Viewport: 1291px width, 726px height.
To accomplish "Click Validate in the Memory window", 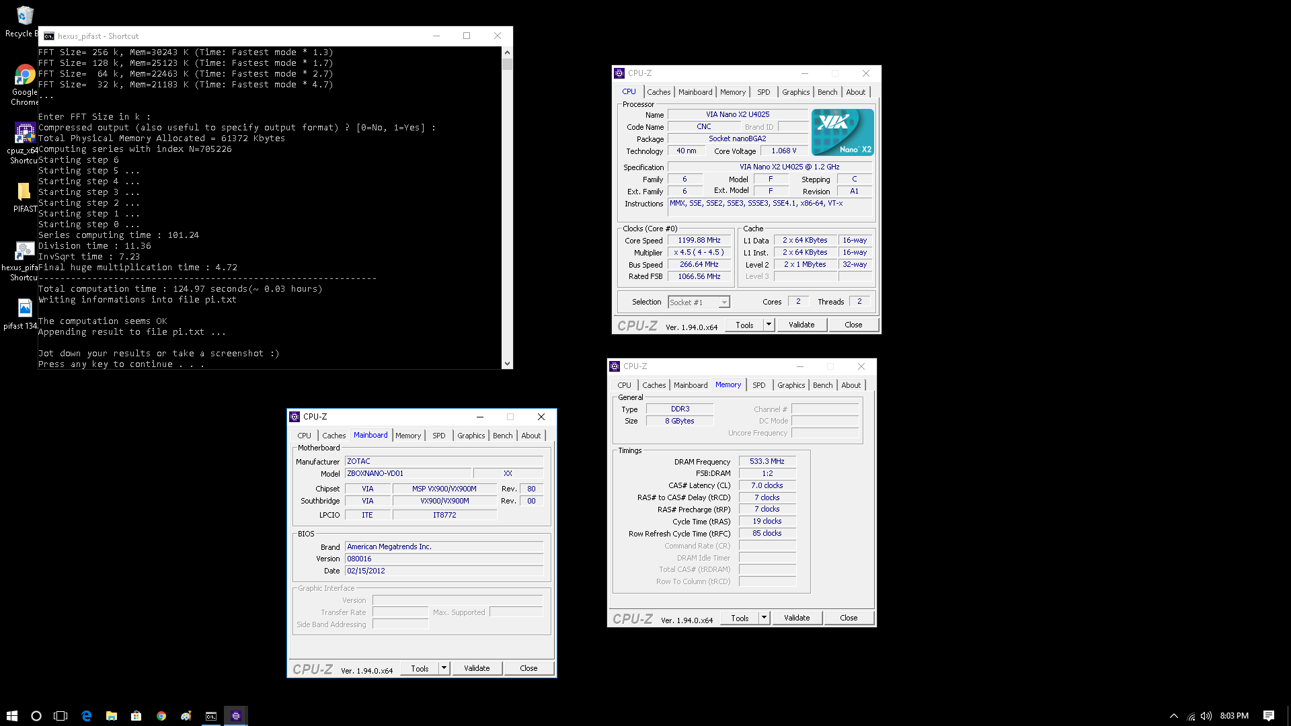I will point(797,618).
